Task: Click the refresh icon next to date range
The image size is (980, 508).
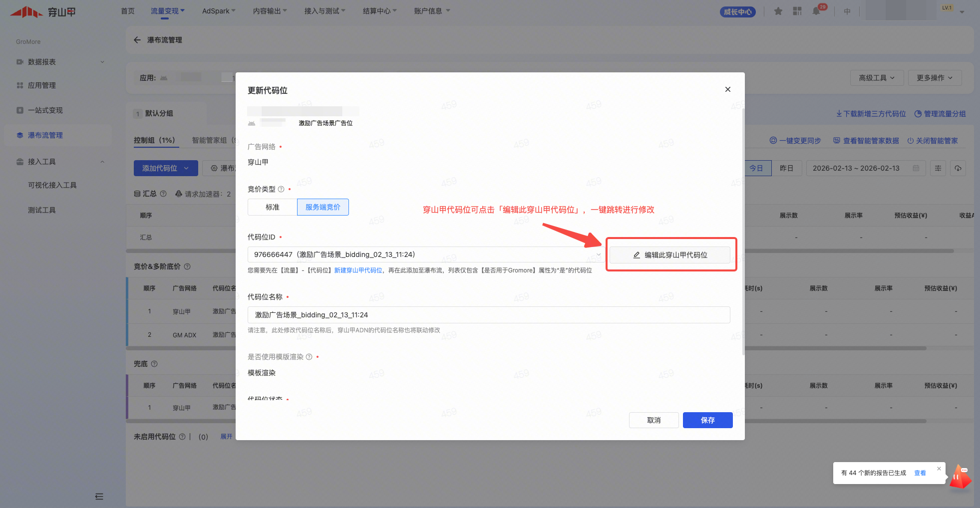Action: click(958, 168)
